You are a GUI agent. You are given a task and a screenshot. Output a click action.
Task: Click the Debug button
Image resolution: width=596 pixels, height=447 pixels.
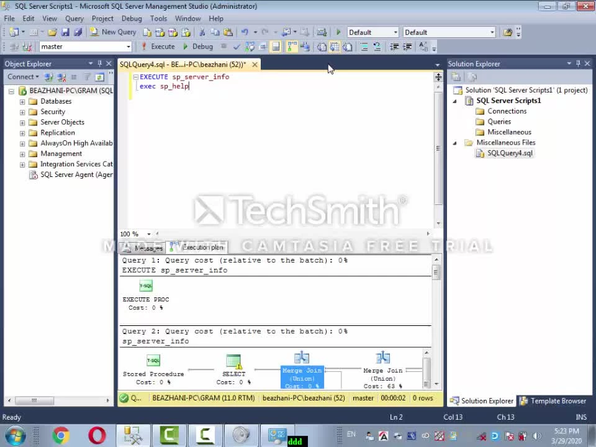click(198, 47)
